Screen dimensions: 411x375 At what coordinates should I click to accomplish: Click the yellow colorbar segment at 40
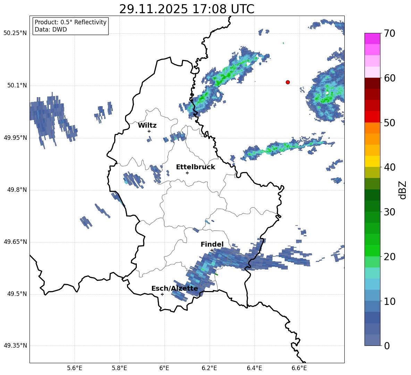click(x=372, y=161)
